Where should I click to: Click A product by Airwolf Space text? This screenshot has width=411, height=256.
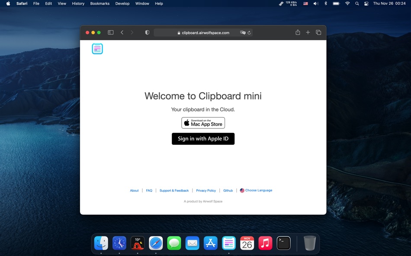pyautogui.click(x=203, y=201)
